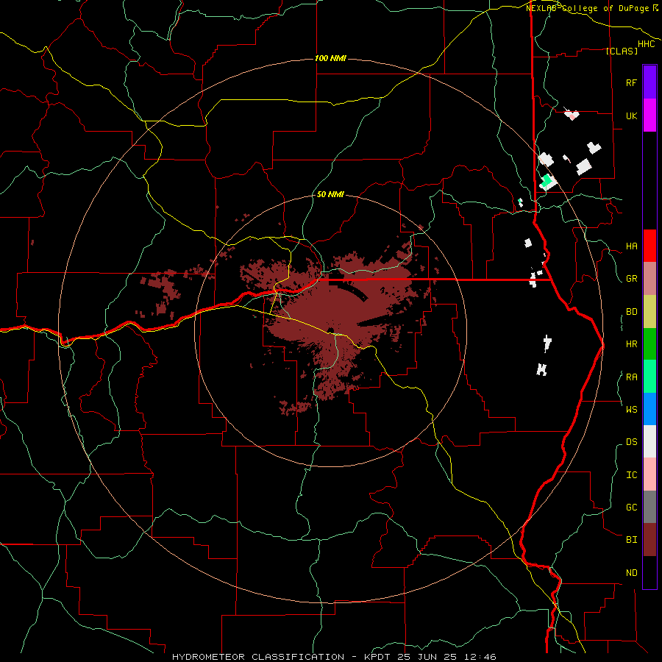This screenshot has width=662, height=662.
Task: Click the WS legend label
Action: pyautogui.click(x=631, y=409)
